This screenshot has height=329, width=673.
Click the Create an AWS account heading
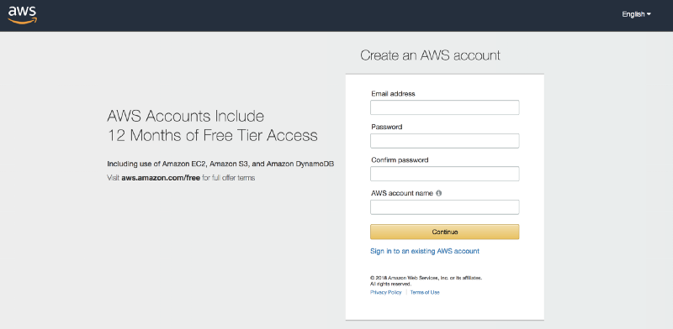(x=430, y=55)
